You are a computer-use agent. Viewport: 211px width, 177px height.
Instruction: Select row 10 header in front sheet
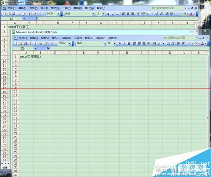[x=16, y=92]
